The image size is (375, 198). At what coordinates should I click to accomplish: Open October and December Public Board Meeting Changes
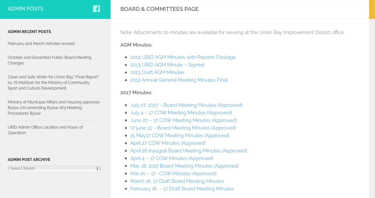49,60
